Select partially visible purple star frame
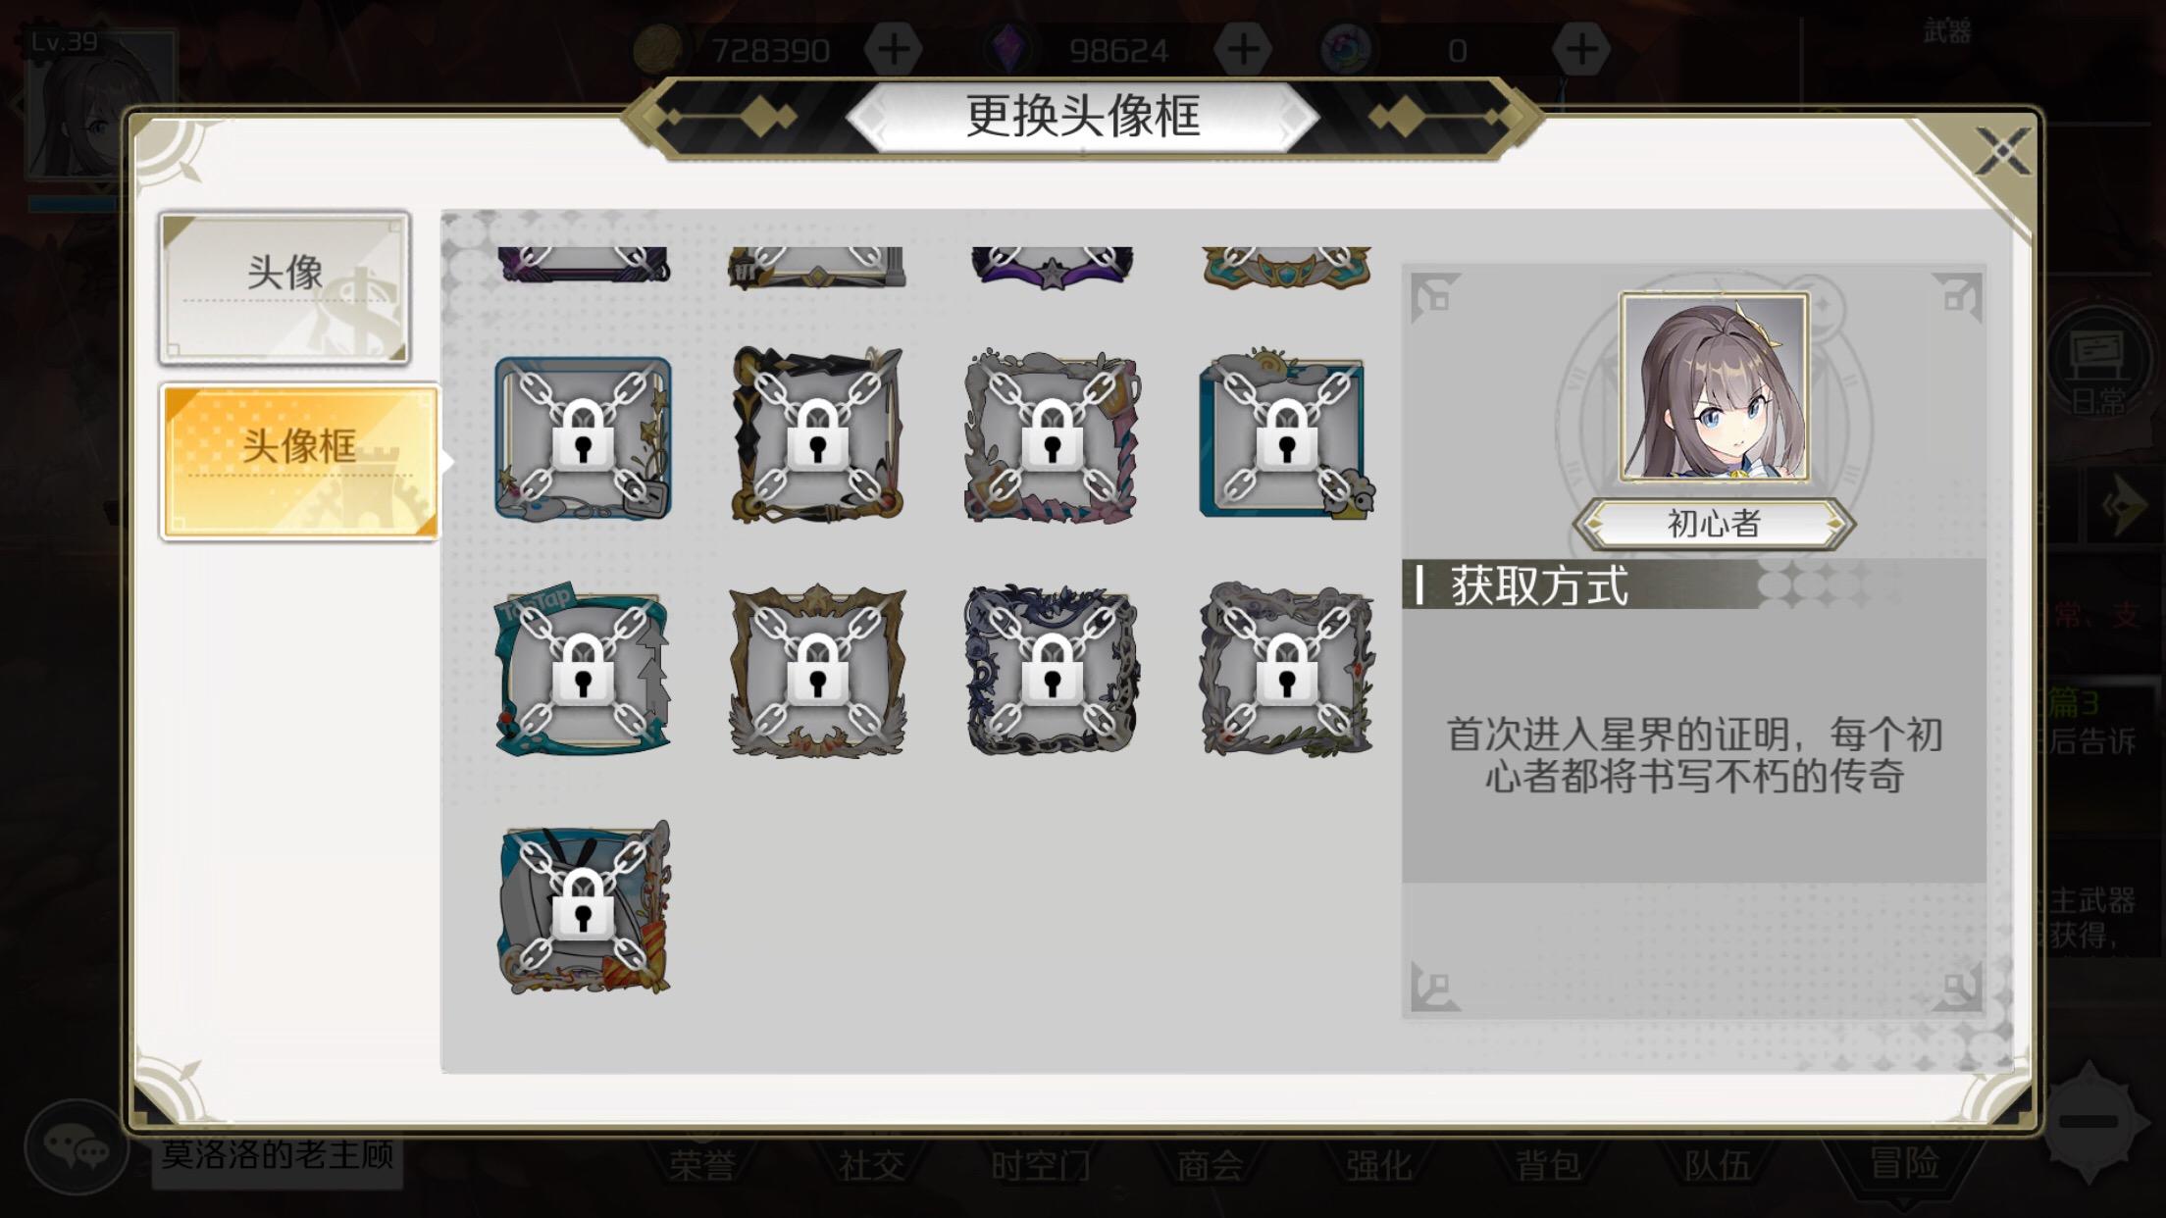 [1052, 267]
